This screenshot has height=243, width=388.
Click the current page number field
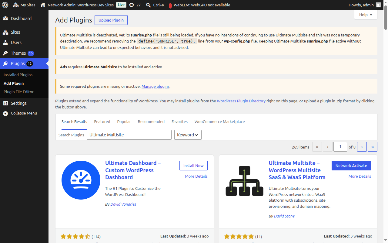pyautogui.click(x=340, y=147)
